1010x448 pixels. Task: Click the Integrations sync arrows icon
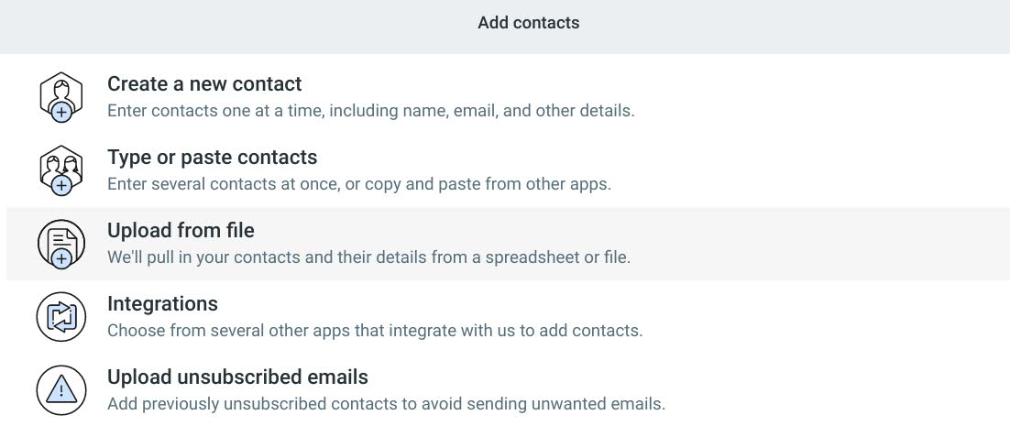click(x=60, y=317)
